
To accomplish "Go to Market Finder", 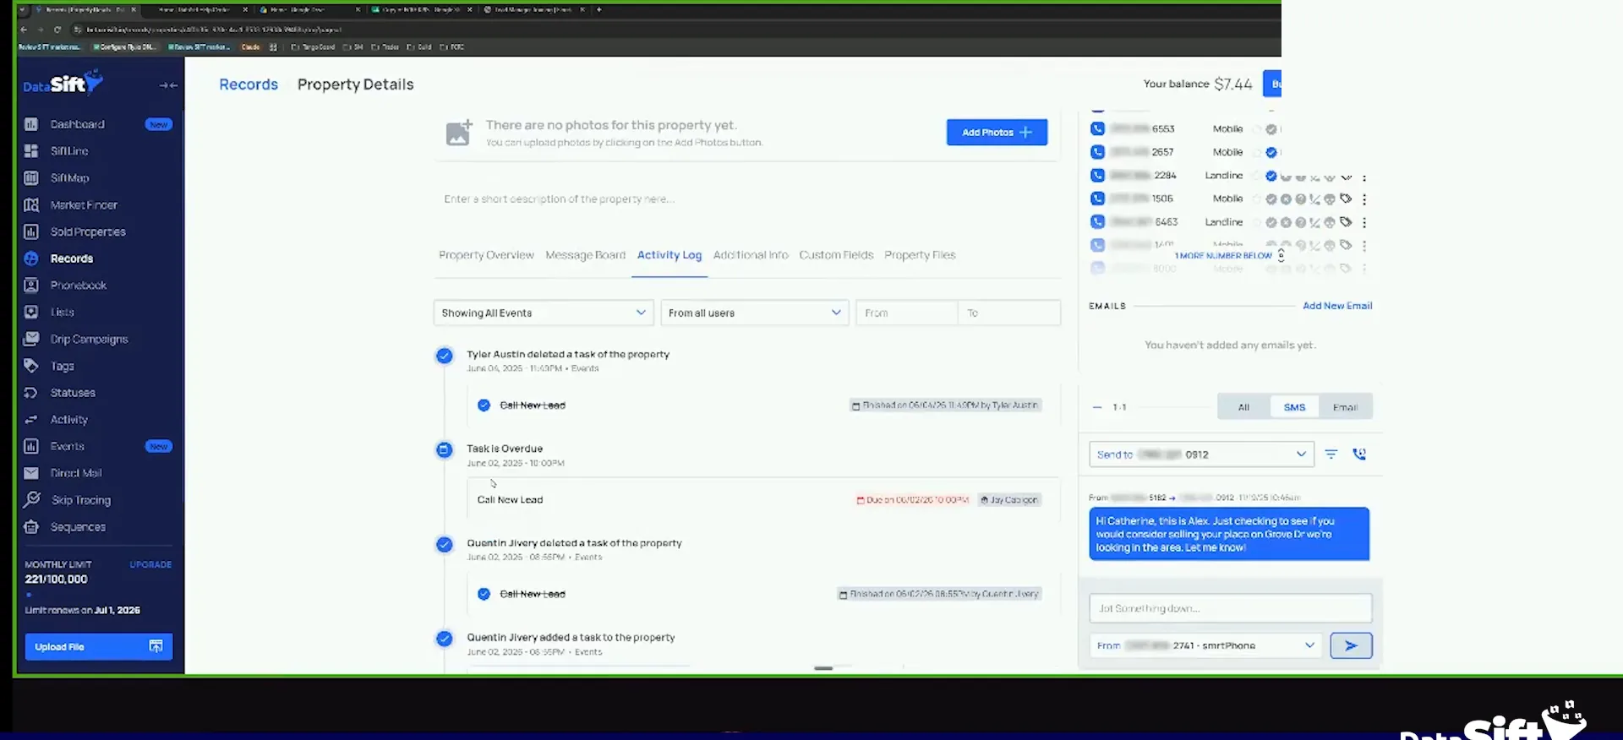I will tap(83, 205).
